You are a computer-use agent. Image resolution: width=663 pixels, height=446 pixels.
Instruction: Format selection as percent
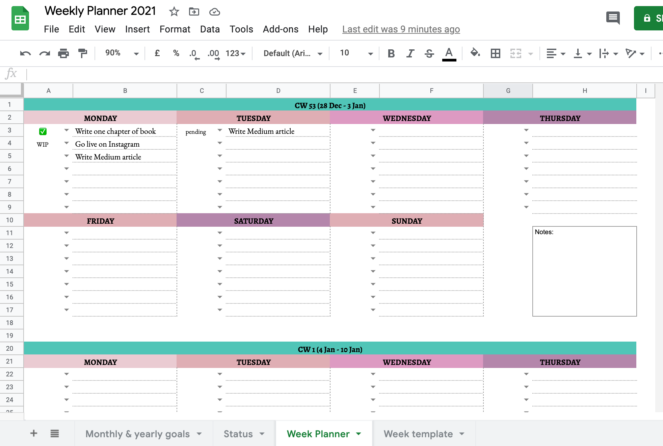pos(176,53)
